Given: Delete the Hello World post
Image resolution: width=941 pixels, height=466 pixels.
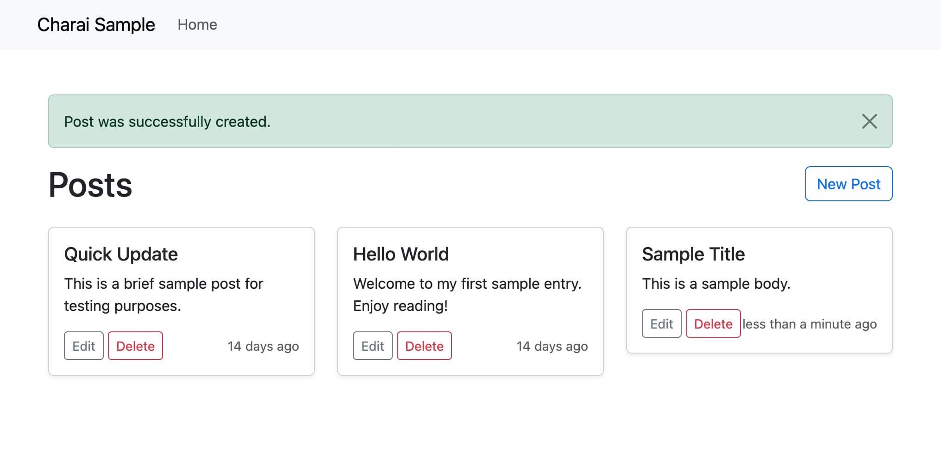Looking at the screenshot, I should [x=424, y=346].
